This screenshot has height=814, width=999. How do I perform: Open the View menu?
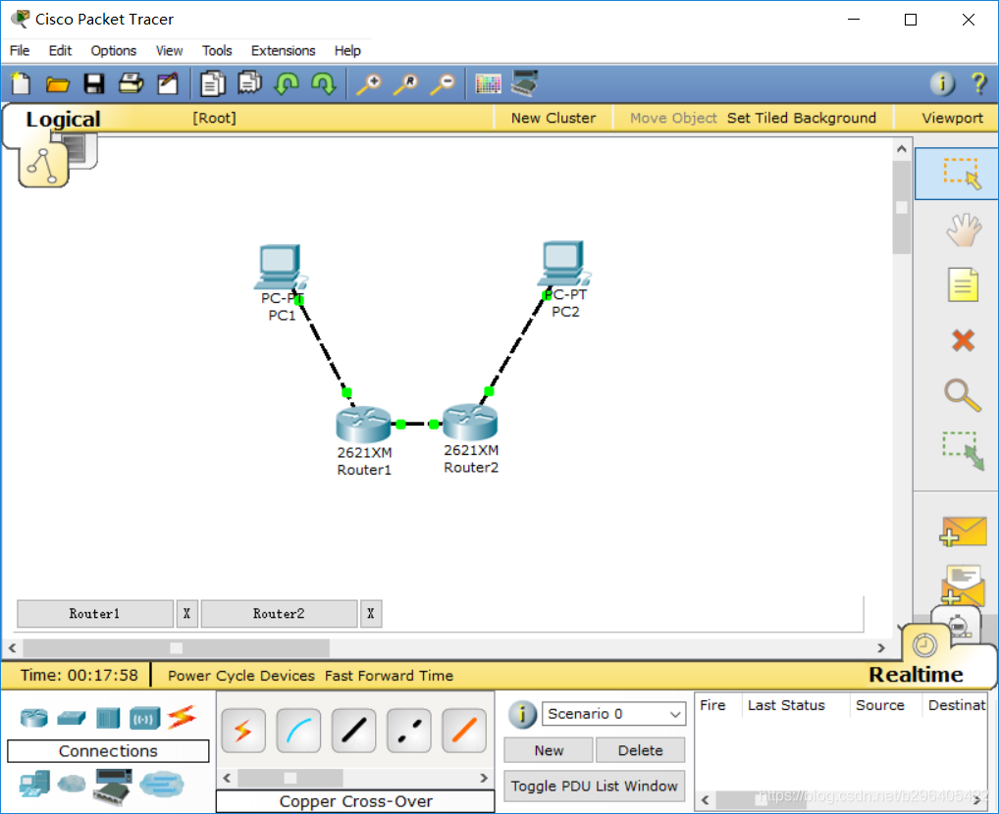pyautogui.click(x=170, y=50)
